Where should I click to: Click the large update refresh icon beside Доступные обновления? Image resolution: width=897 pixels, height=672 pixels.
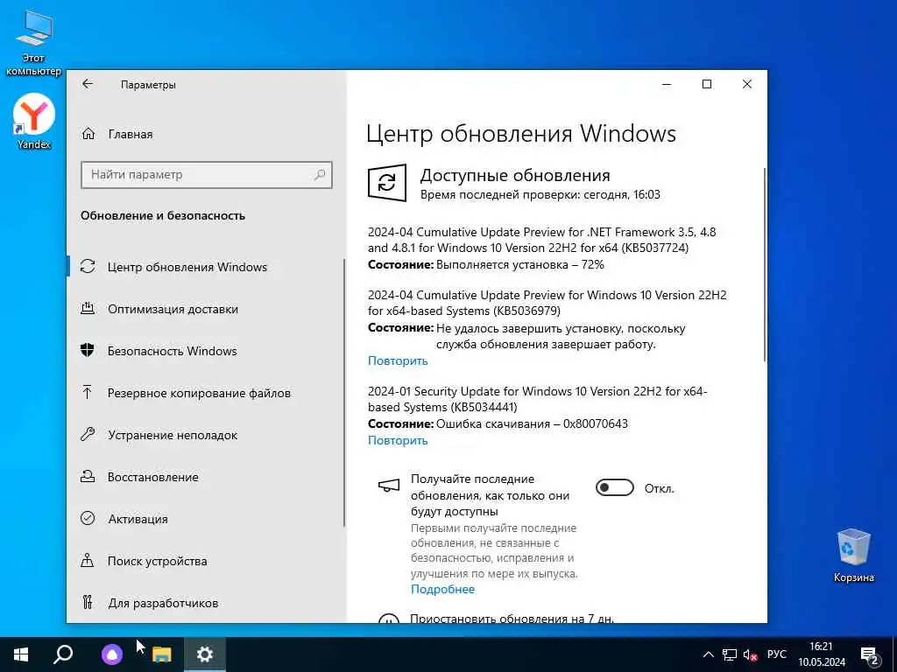pos(386,183)
